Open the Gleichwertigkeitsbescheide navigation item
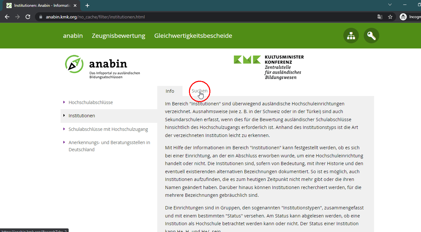Viewport: 421px width, 232px height. [193, 36]
